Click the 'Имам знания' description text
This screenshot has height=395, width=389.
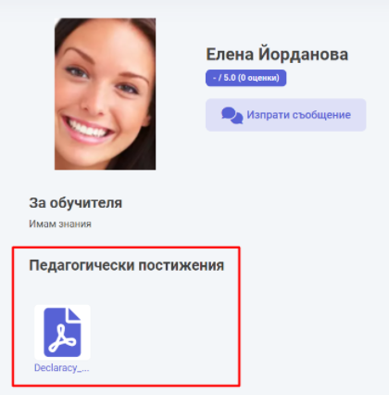60,223
